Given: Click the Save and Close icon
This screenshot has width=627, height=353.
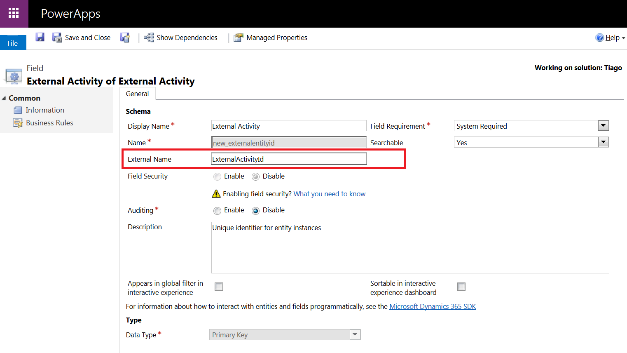Looking at the screenshot, I should [x=57, y=38].
